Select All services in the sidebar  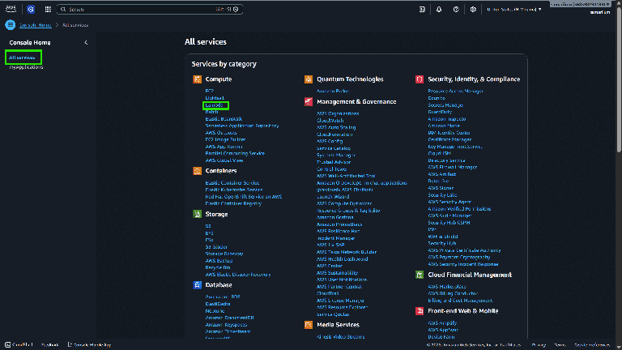click(22, 58)
